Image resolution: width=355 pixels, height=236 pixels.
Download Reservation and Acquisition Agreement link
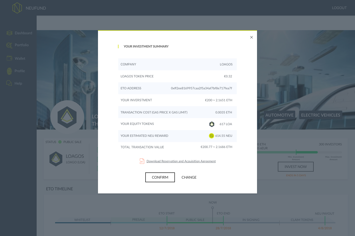coord(181,161)
